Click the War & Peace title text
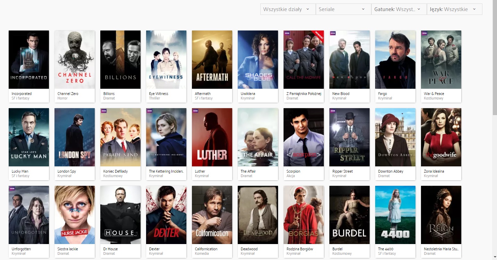The width and height of the screenshot is (497, 260). tap(434, 94)
